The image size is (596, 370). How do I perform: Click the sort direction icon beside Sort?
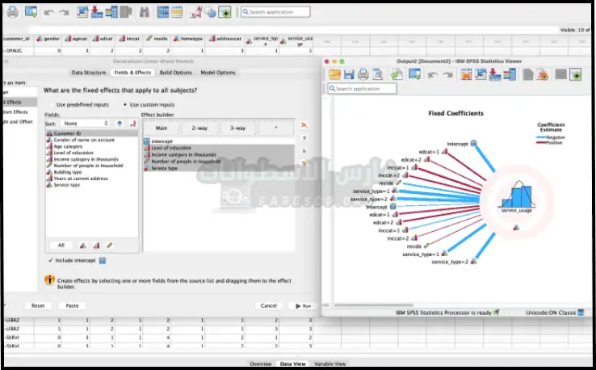120,123
